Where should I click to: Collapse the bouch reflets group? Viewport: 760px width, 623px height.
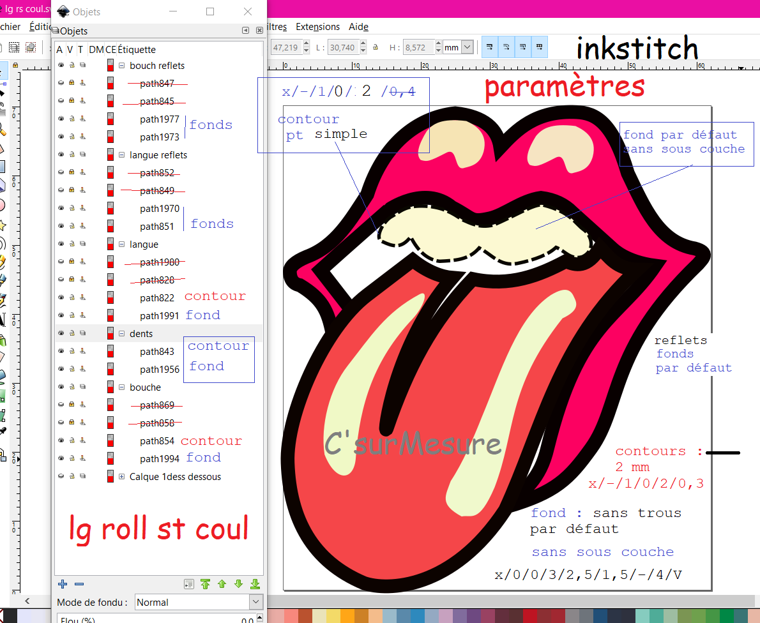[121, 65]
